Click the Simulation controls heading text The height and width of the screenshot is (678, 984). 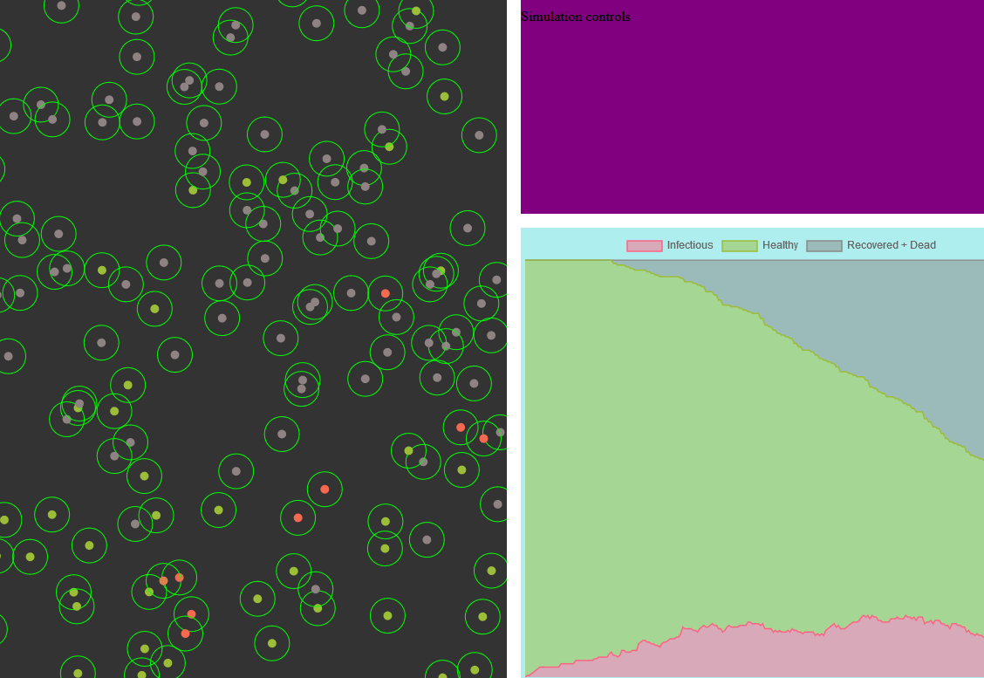coord(576,17)
